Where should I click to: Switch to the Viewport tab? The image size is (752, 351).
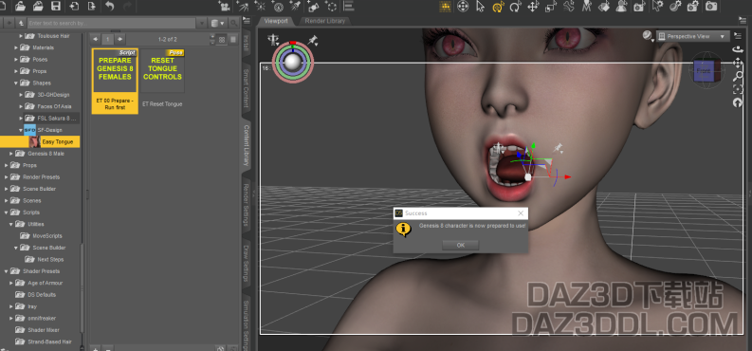tap(276, 21)
